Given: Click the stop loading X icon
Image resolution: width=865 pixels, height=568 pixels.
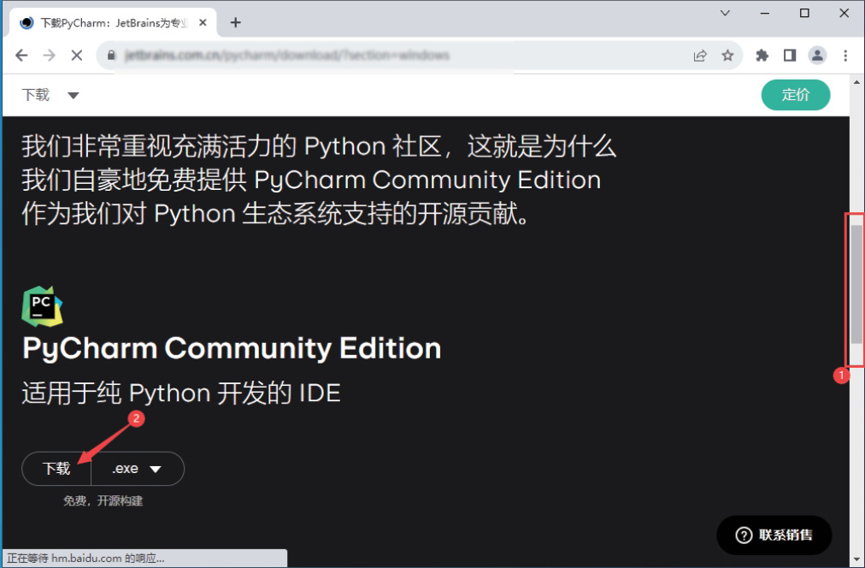Looking at the screenshot, I should pos(76,56).
